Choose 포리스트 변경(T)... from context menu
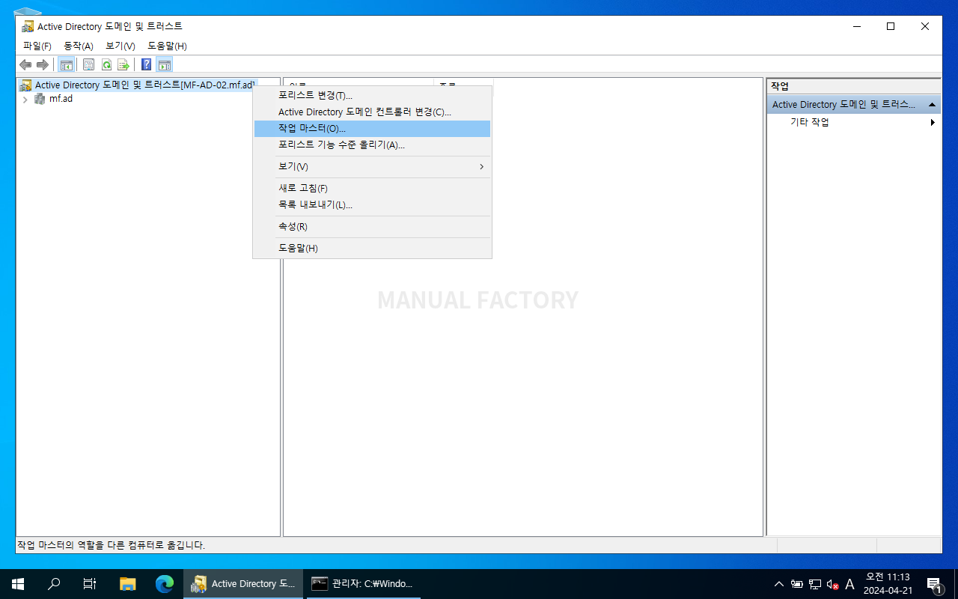The image size is (958, 599). point(372,95)
